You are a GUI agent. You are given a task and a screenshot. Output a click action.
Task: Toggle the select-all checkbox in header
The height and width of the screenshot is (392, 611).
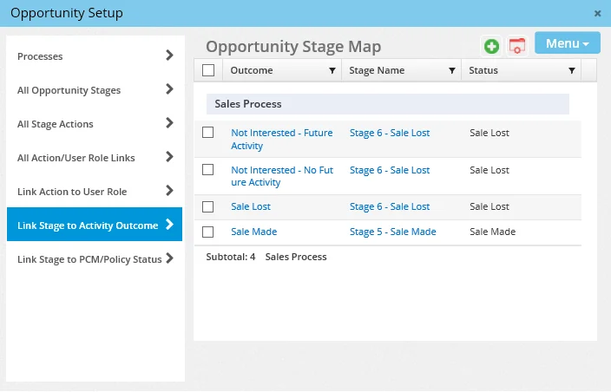coord(208,70)
